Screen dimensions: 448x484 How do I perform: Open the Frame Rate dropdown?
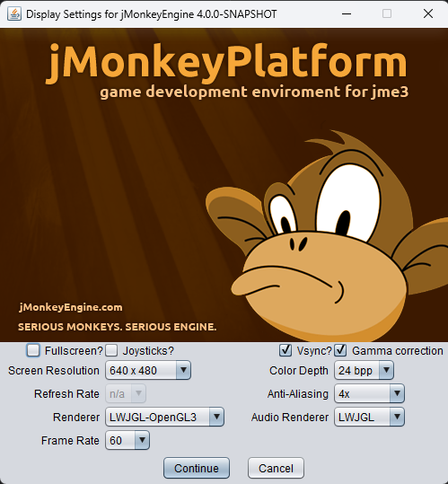click(127, 441)
